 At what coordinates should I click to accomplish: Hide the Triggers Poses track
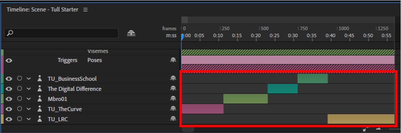click(9, 61)
